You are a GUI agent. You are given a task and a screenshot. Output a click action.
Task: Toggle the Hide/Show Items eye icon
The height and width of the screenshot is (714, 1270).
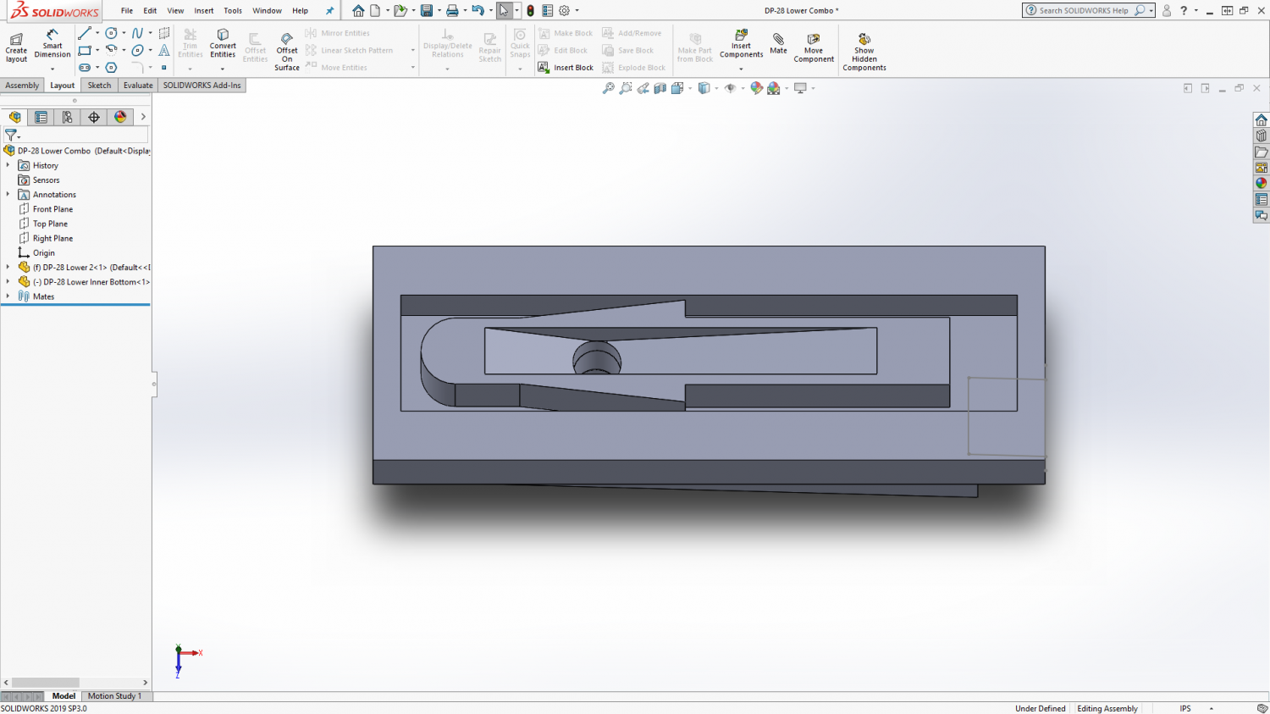pos(731,88)
